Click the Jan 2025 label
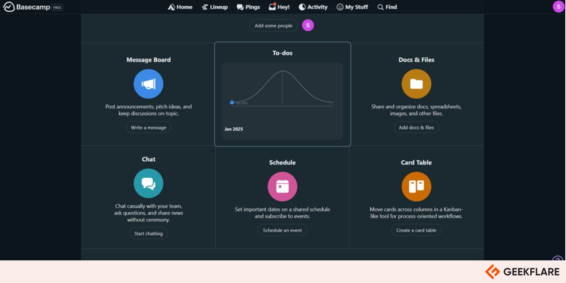The image size is (566, 283). (x=233, y=129)
